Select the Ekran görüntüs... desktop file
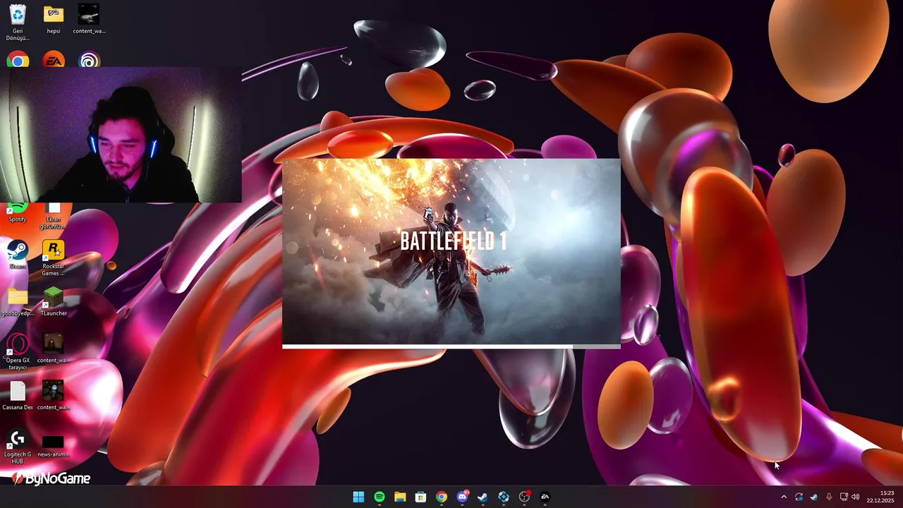The height and width of the screenshot is (508, 903). [x=54, y=216]
